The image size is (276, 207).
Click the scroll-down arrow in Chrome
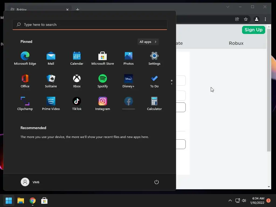click(269, 187)
